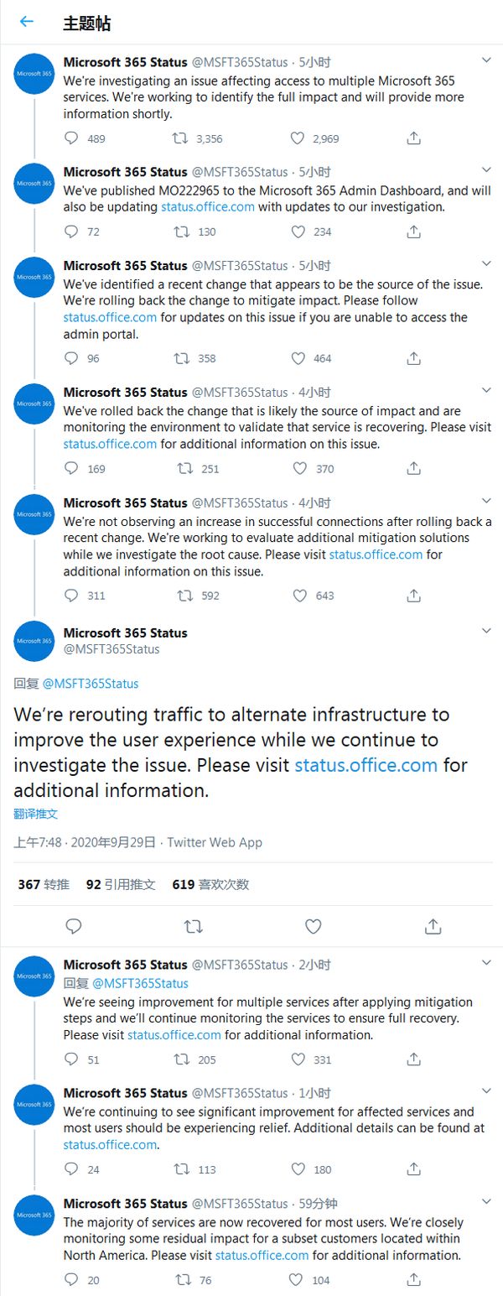The width and height of the screenshot is (503, 1296).
Task: View the 367 转推 retweets list
Action: click(x=44, y=884)
